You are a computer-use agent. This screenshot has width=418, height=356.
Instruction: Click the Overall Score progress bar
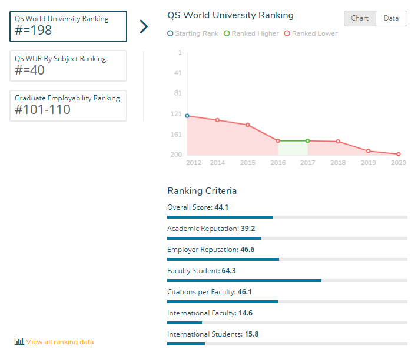pyautogui.click(x=287, y=217)
